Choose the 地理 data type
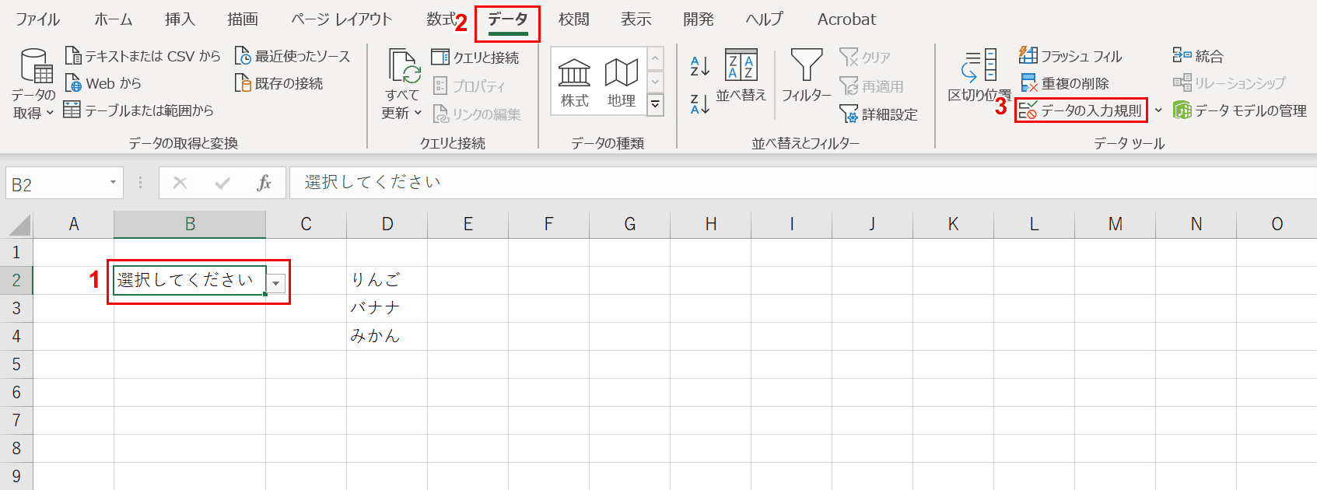Viewport: 1317px width, 490px height. click(x=621, y=82)
